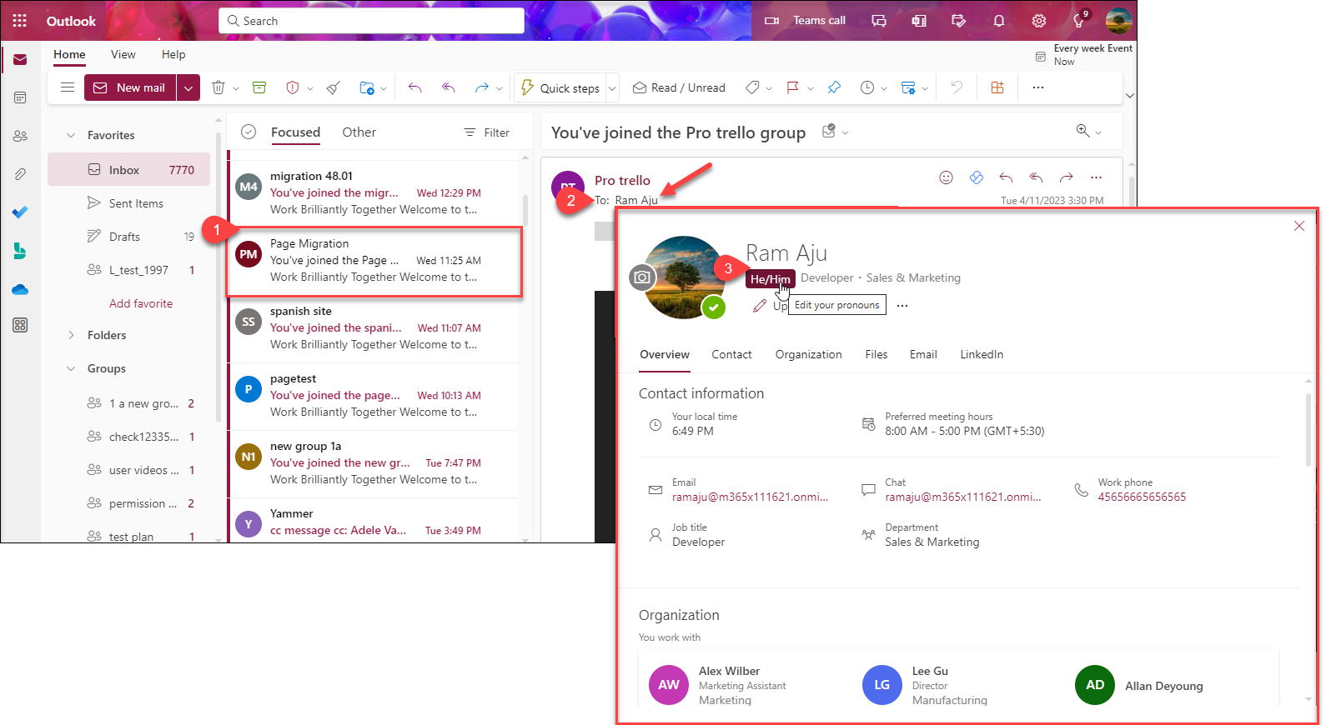Pin the message with the pin icon

(834, 87)
